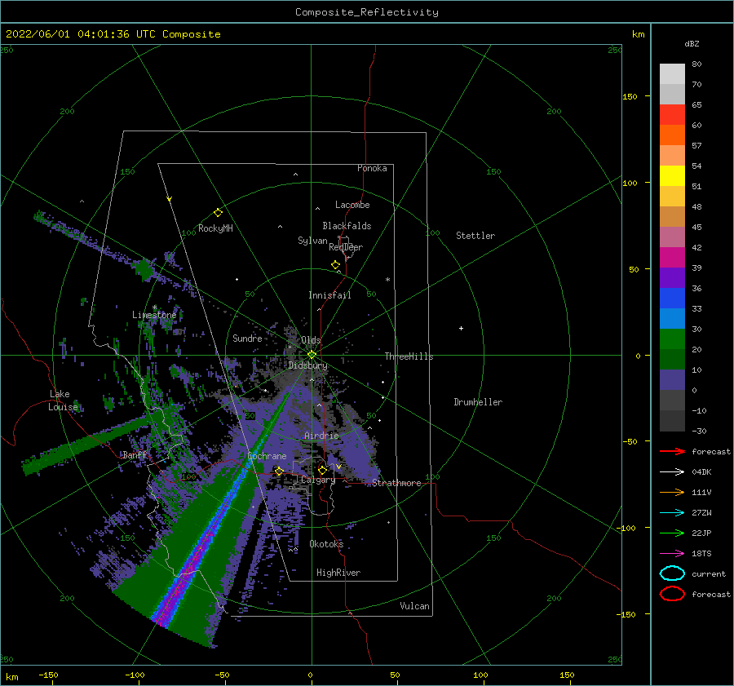This screenshot has width=734, height=686.
Task: Click the Sundre label
Action: tap(247, 338)
